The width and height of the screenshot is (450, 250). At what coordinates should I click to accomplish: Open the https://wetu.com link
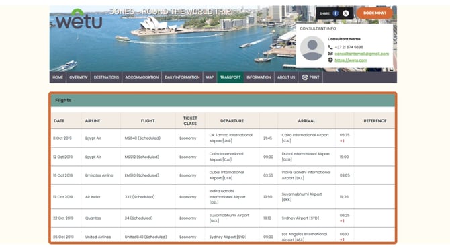click(351, 60)
